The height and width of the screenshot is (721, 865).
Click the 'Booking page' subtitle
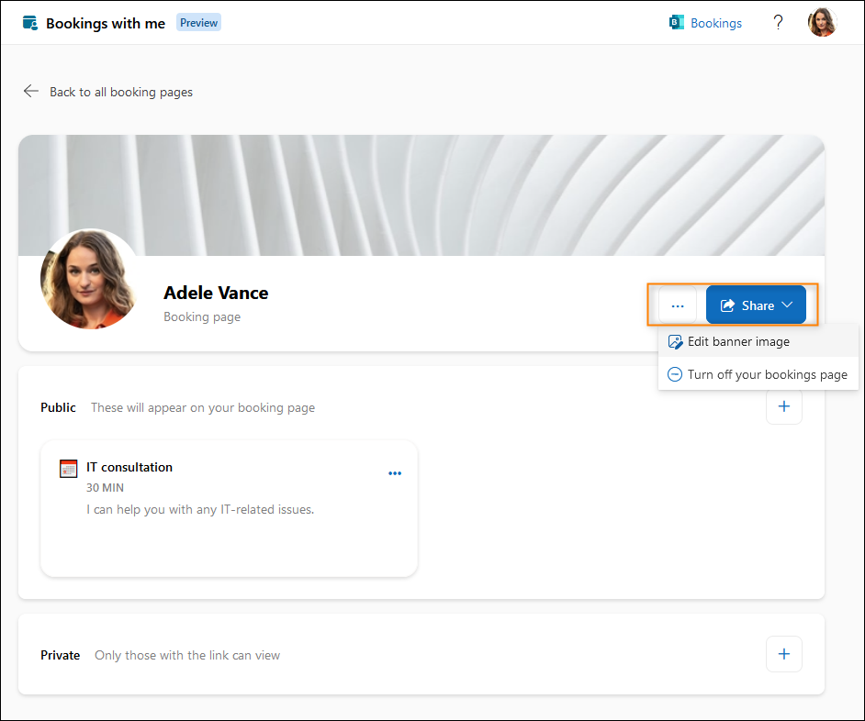202,317
